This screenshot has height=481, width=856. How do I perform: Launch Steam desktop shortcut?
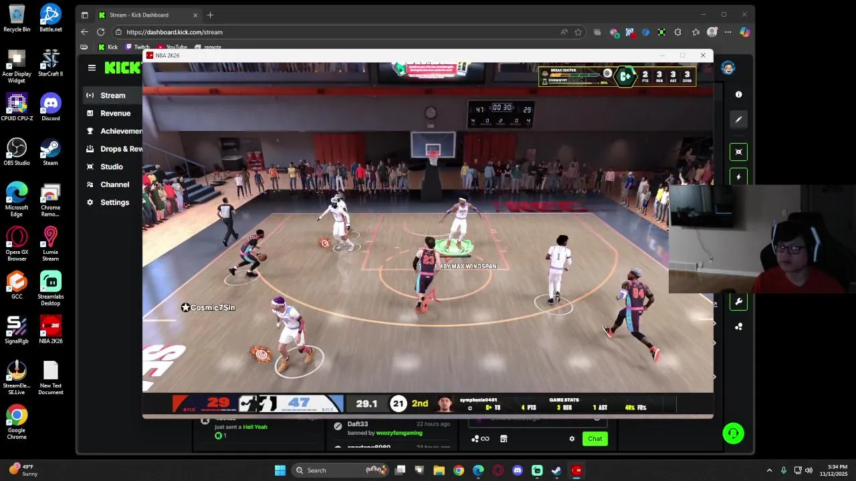pyautogui.click(x=50, y=152)
